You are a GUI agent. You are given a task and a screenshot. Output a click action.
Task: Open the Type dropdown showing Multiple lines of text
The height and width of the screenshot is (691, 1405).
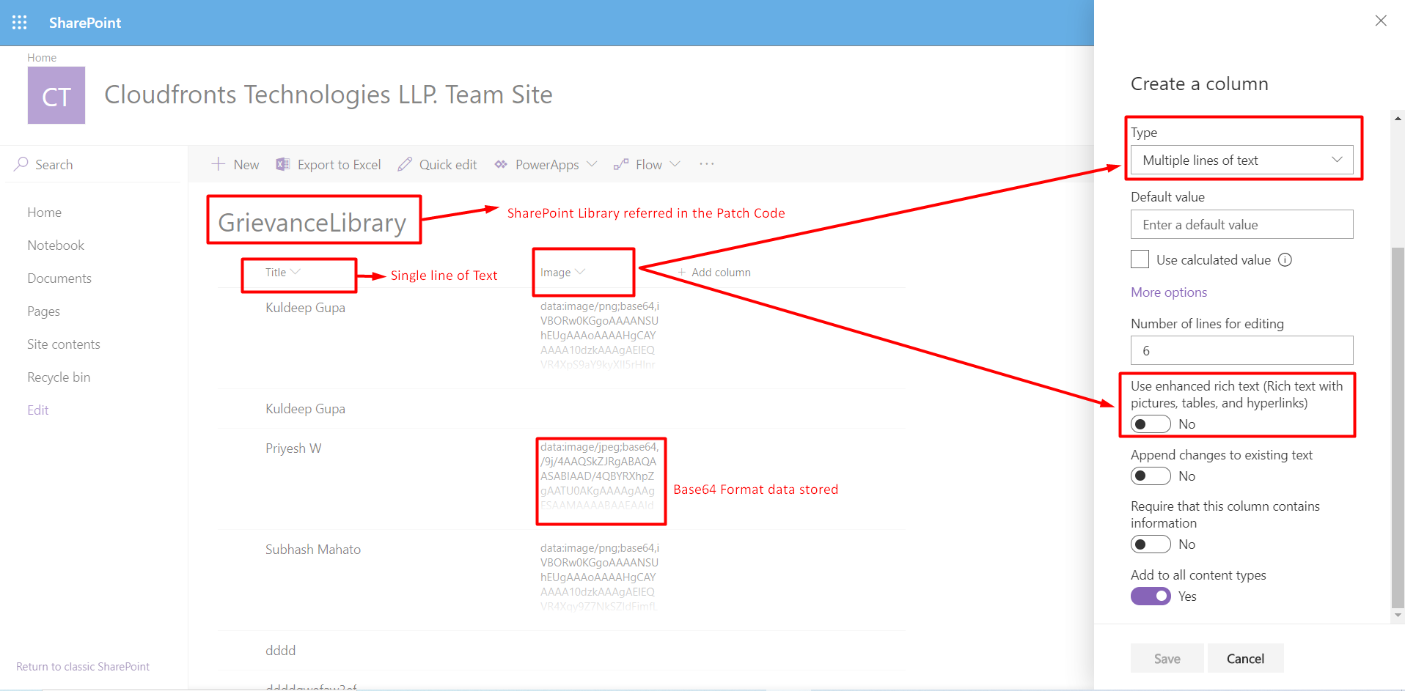(x=1242, y=160)
